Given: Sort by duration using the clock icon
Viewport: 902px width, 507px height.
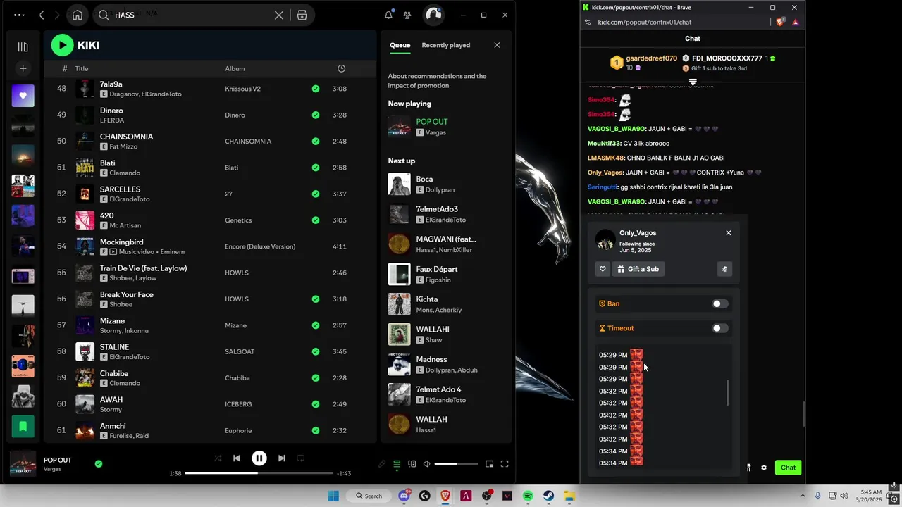Looking at the screenshot, I should 342,68.
